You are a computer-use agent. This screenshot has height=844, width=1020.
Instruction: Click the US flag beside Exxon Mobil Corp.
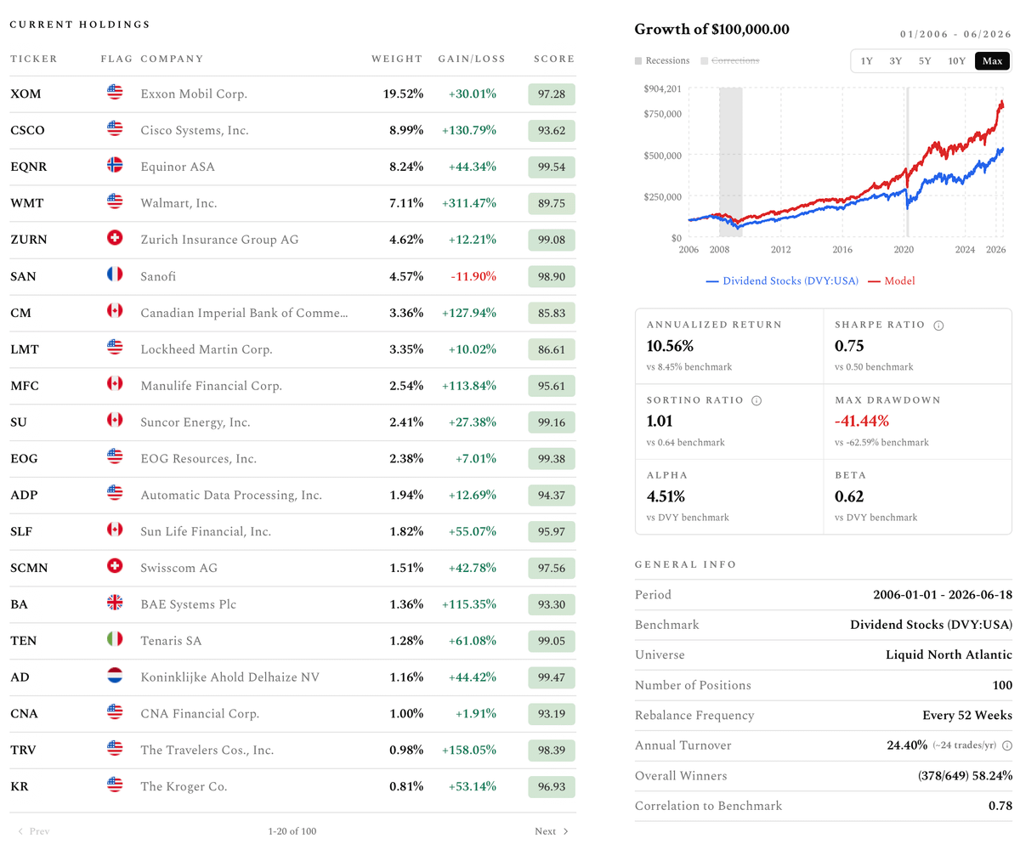115,93
